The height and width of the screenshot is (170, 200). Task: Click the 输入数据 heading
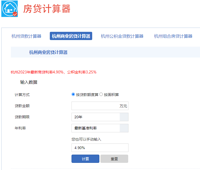[x=29, y=82]
